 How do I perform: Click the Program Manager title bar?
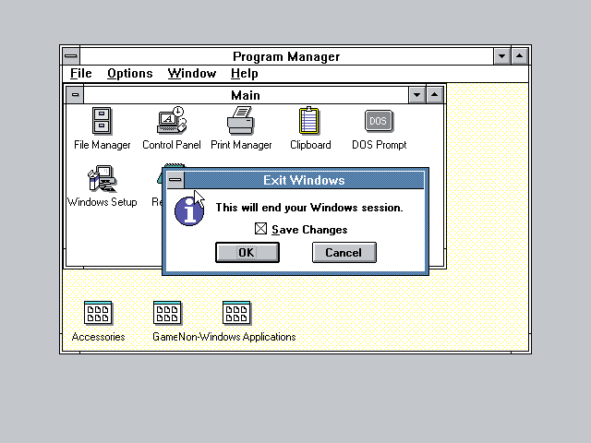(x=286, y=56)
